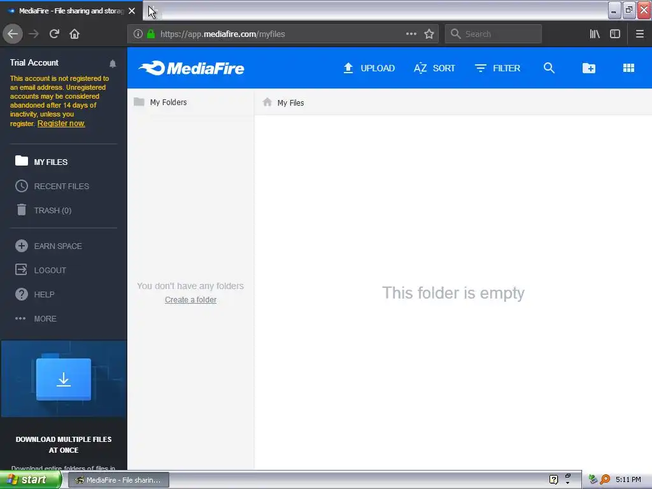This screenshot has height=489, width=652.
Task: Select the MediaFire browser tab
Action: click(71, 11)
